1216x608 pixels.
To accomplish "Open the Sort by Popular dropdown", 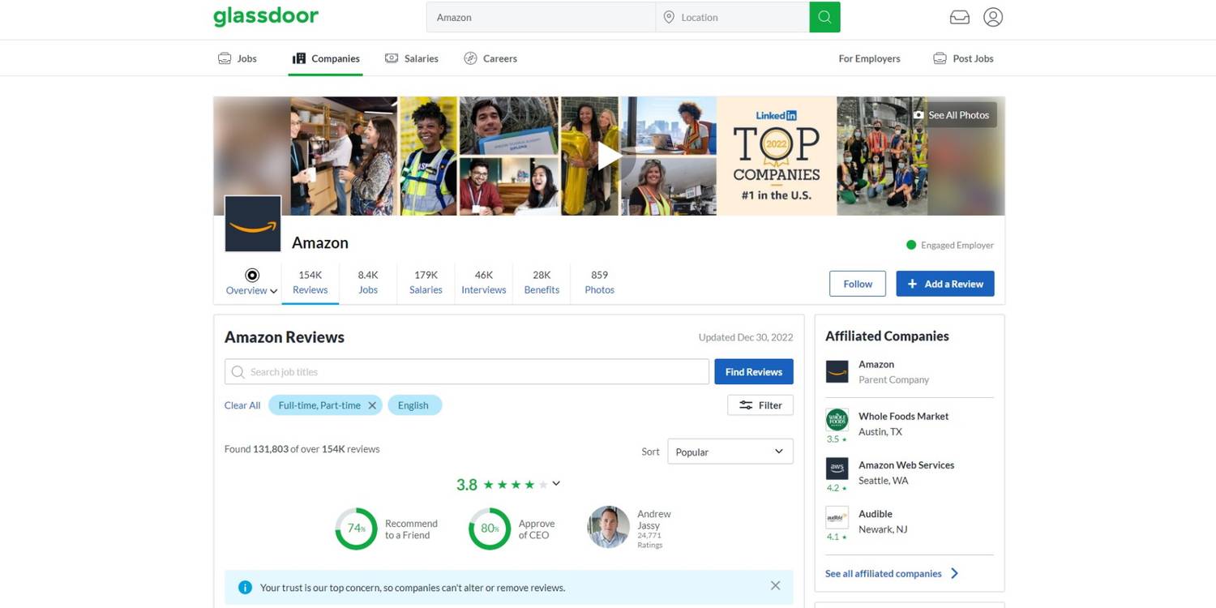I will (x=730, y=452).
